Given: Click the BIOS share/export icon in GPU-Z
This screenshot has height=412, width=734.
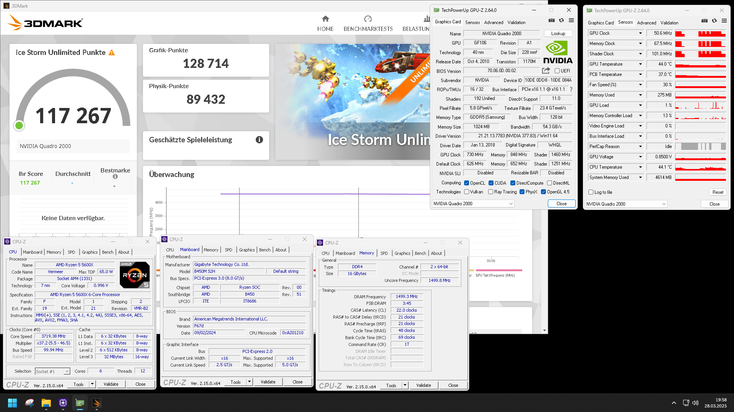Looking at the screenshot, I should (546, 71).
